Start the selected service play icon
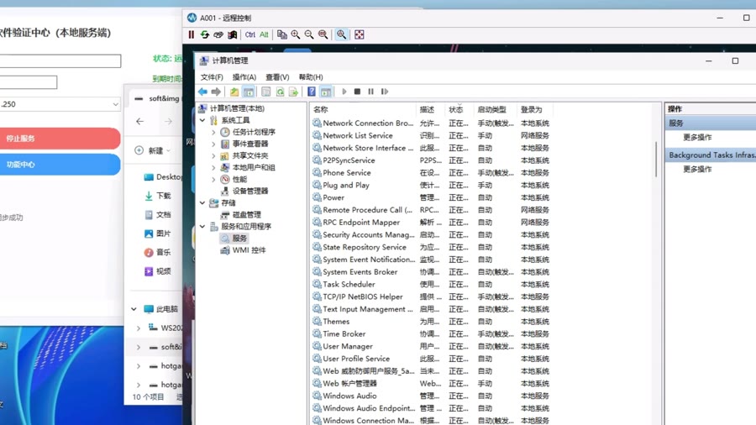 (x=344, y=92)
